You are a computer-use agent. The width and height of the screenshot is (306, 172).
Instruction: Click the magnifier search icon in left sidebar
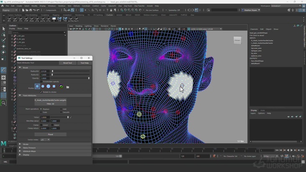pyautogui.click(x=3, y=103)
